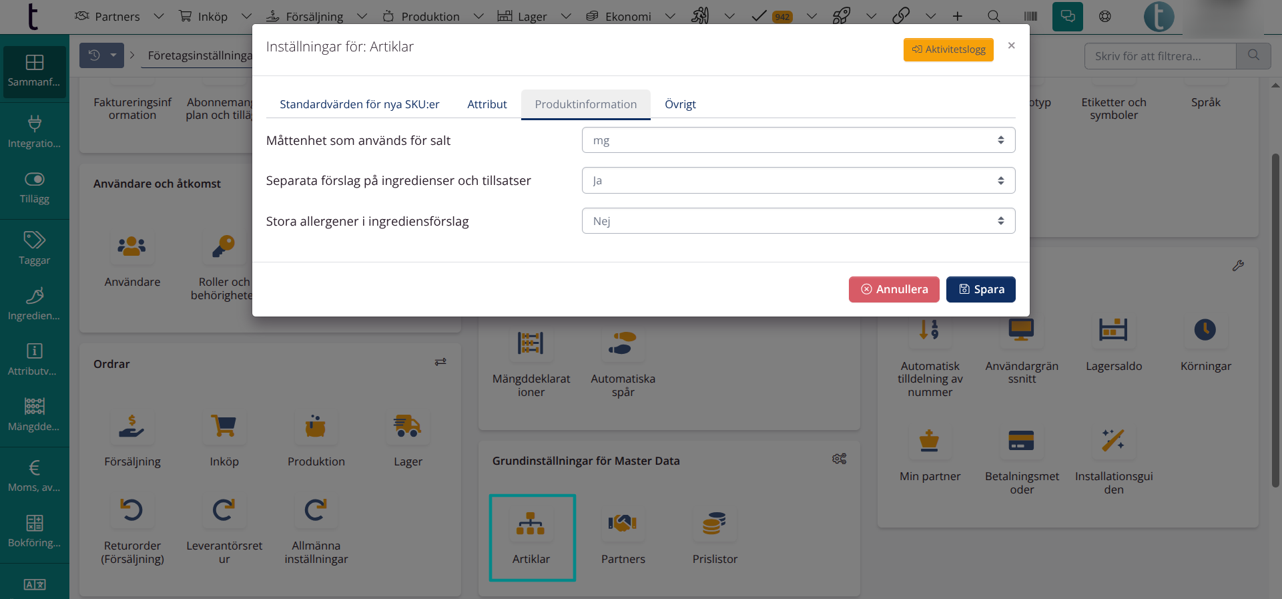1282x599 pixels.
Task: Open the chat messages icon in top bar
Action: tap(1067, 17)
